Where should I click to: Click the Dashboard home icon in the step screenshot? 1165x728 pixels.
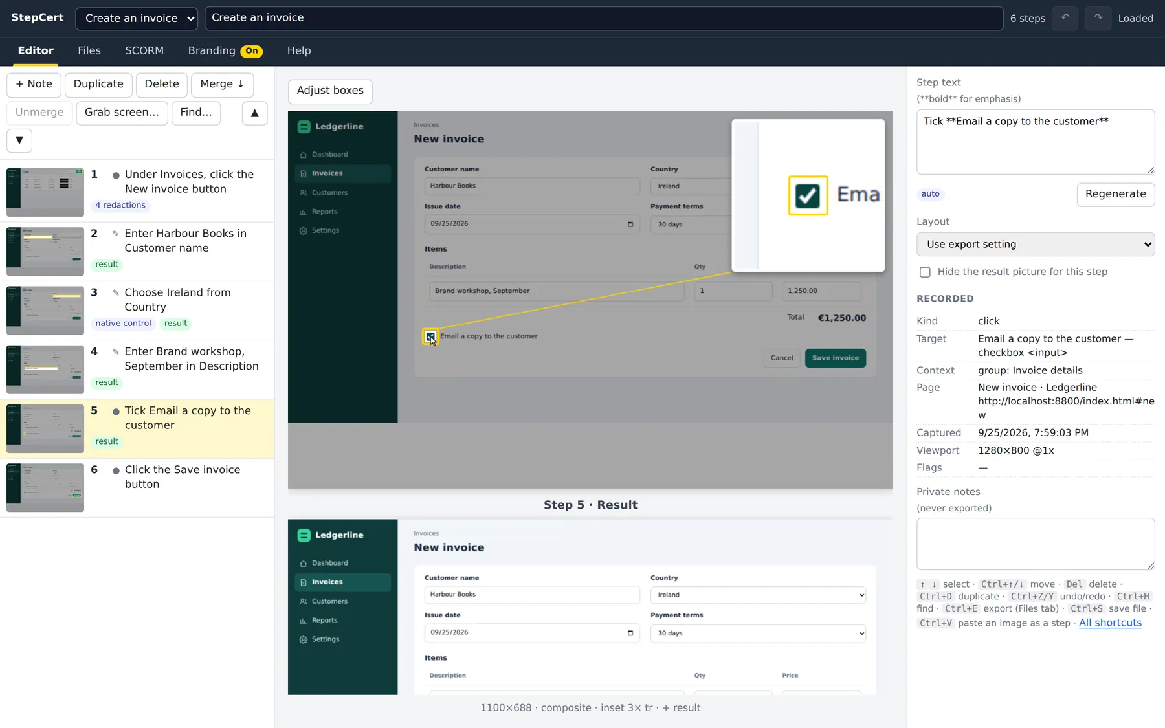(303, 155)
